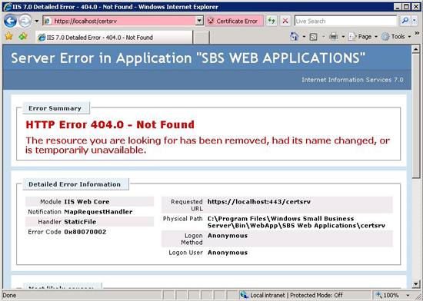The height and width of the screenshot is (301, 423).
Task: Open the search provider options dropdown
Action: [x=415, y=21]
